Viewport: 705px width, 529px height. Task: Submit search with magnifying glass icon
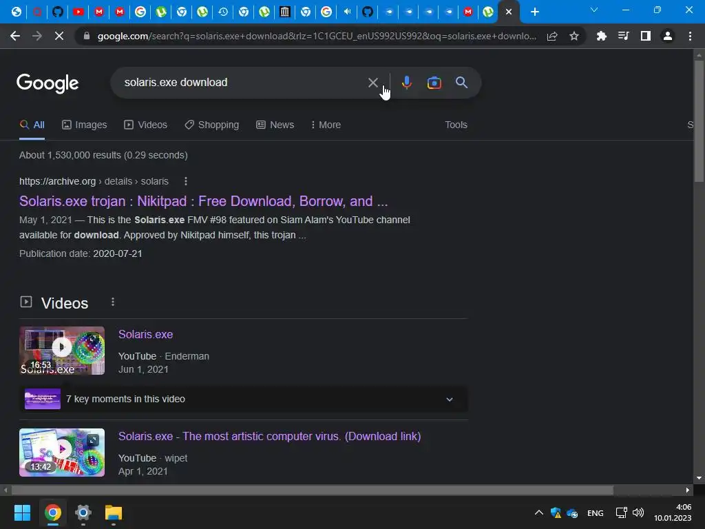click(461, 83)
